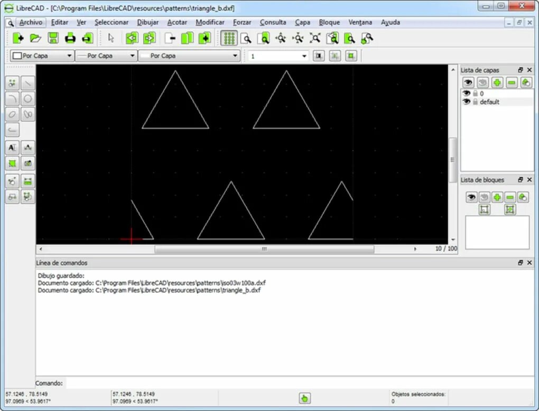The width and height of the screenshot is (539, 411).
Task: Click the Zoom In toolbar icon
Action: pyautogui.click(x=281, y=38)
